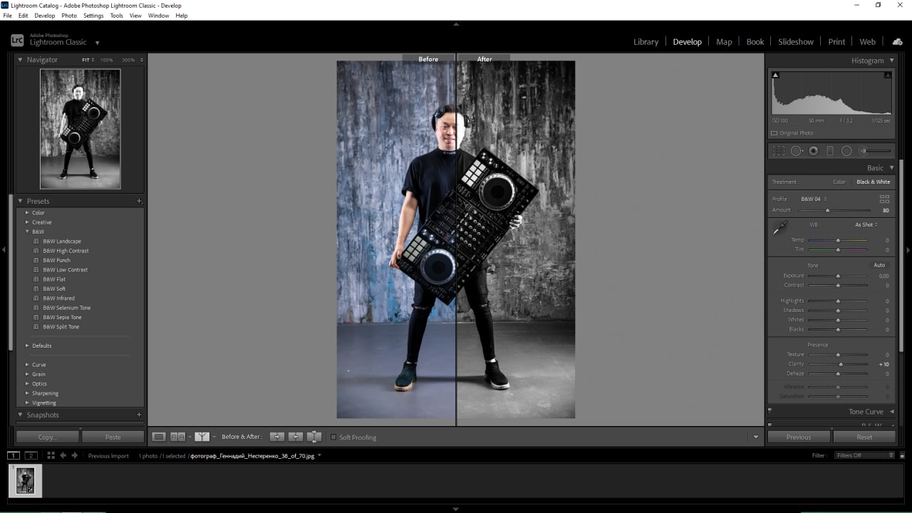Click the Navigator preview image
This screenshot has height=513, width=912.
coord(81,129)
